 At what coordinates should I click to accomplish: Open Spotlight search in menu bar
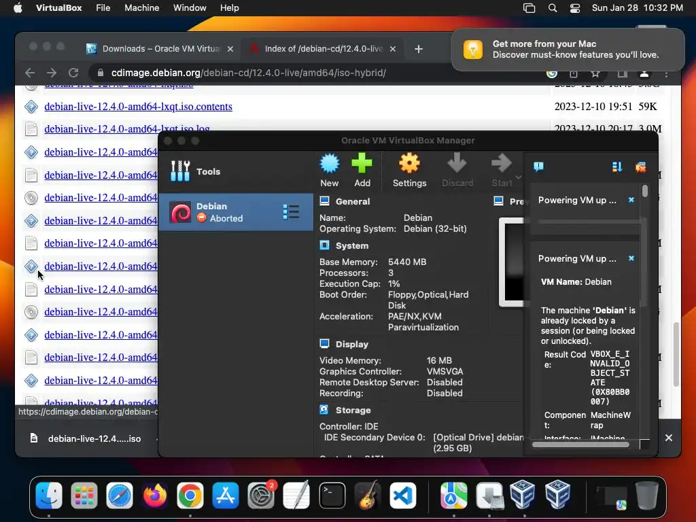click(553, 8)
